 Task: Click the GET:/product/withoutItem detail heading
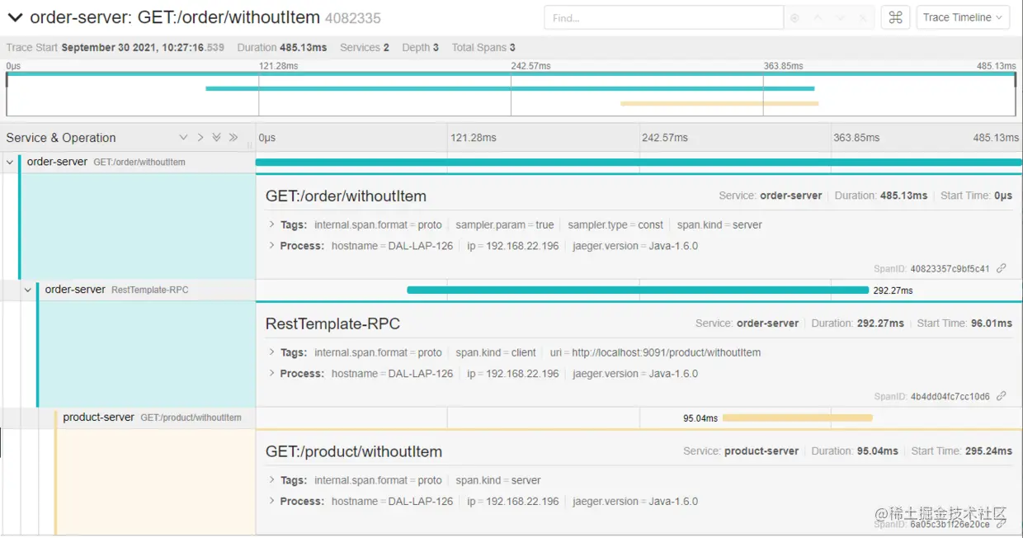click(354, 452)
